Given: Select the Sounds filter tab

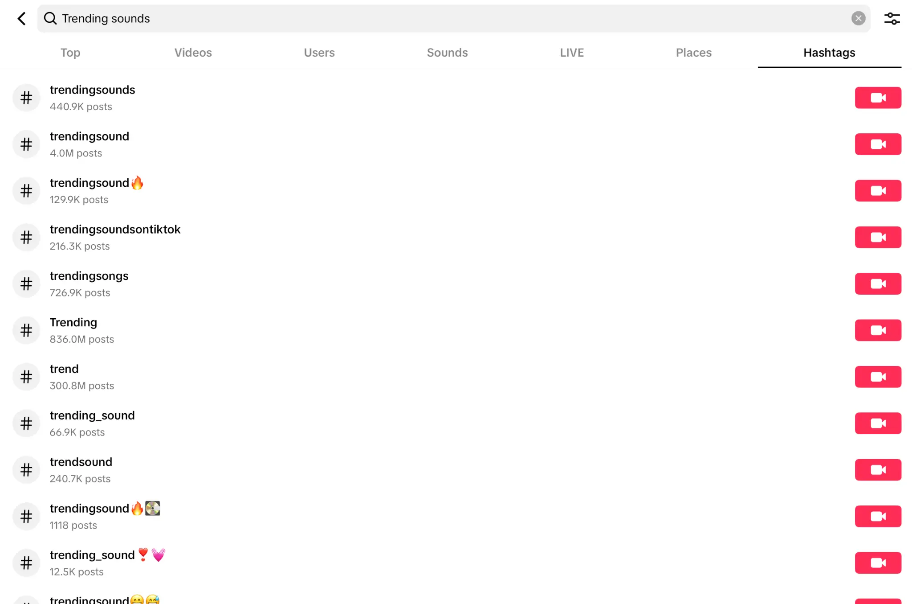Looking at the screenshot, I should [x=446, y=53].
